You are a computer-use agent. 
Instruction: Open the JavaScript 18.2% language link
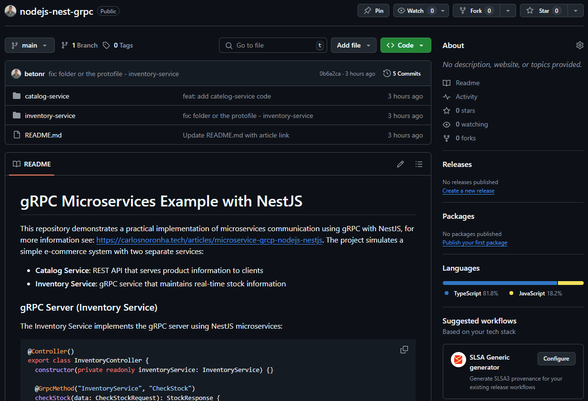[536, 293]
